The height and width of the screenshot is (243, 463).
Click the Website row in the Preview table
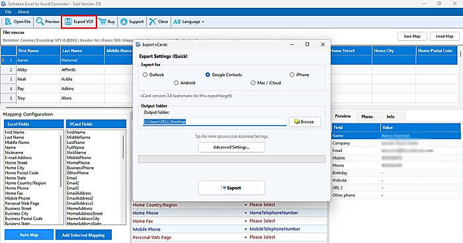pyautogui.click(x=396, y=180)
